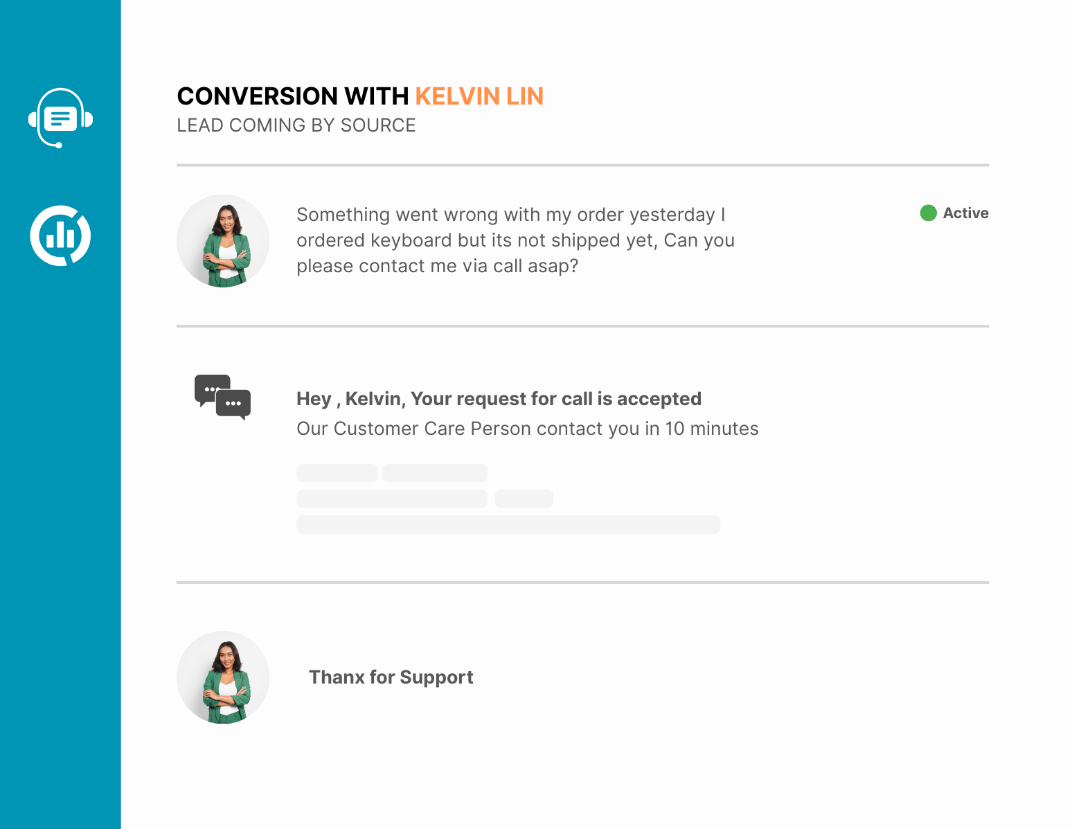Click the small placeholder bar in middle row
1072x829 pixels.
pyautogui.click(x=524, y=499)
